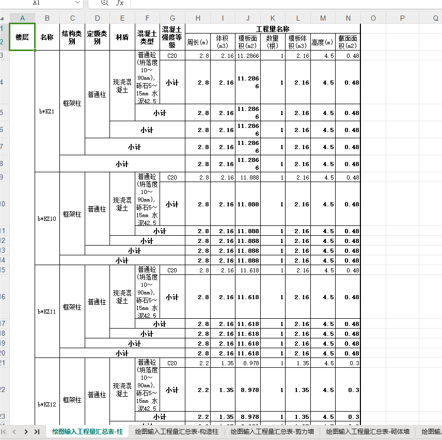The image size is (442, 440).
Task: Jump to the first sheet tab arrow
Action: click(x=4, y=432)
